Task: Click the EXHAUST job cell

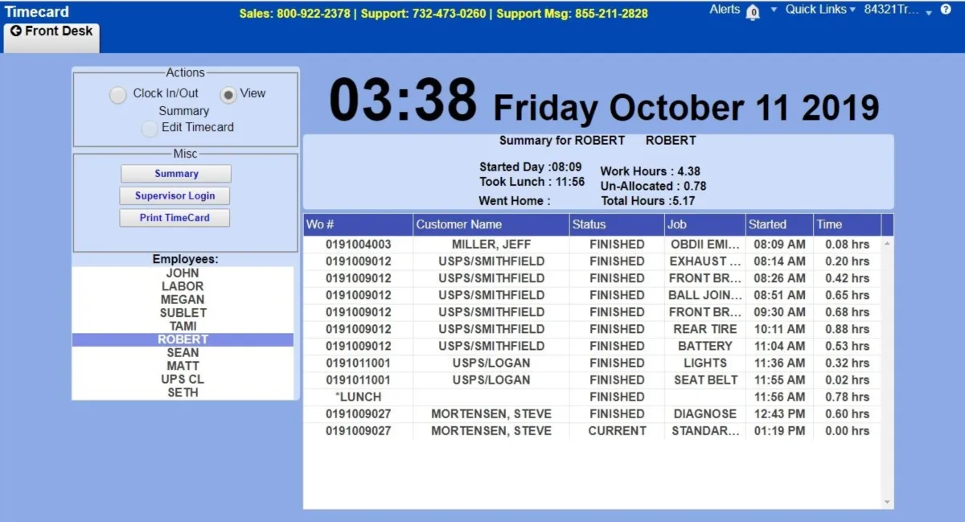Action: (705, 261)
